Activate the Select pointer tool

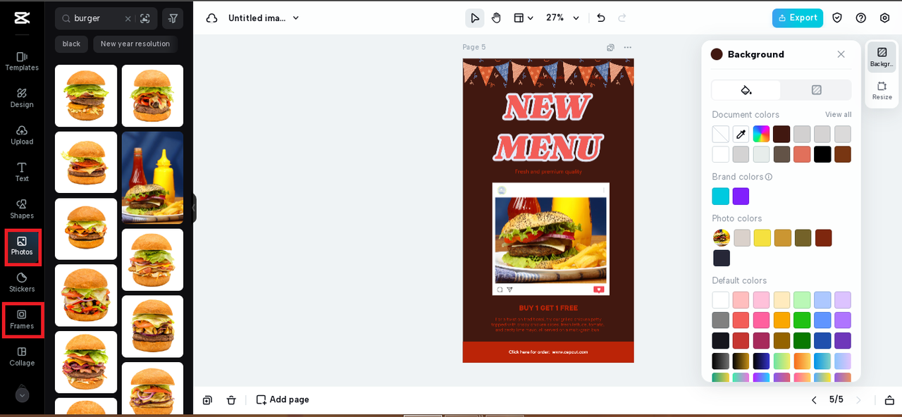click(475, 18)
